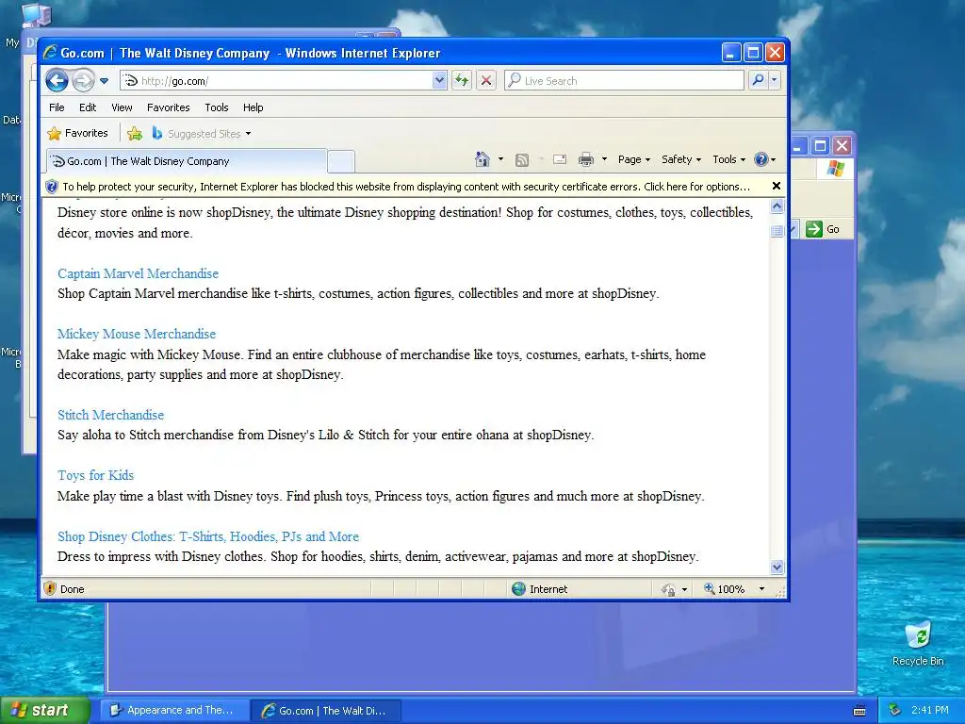Open the Page command bar menu

634,159
